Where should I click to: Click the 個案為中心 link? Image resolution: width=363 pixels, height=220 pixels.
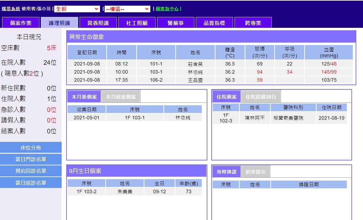(167, 9)
